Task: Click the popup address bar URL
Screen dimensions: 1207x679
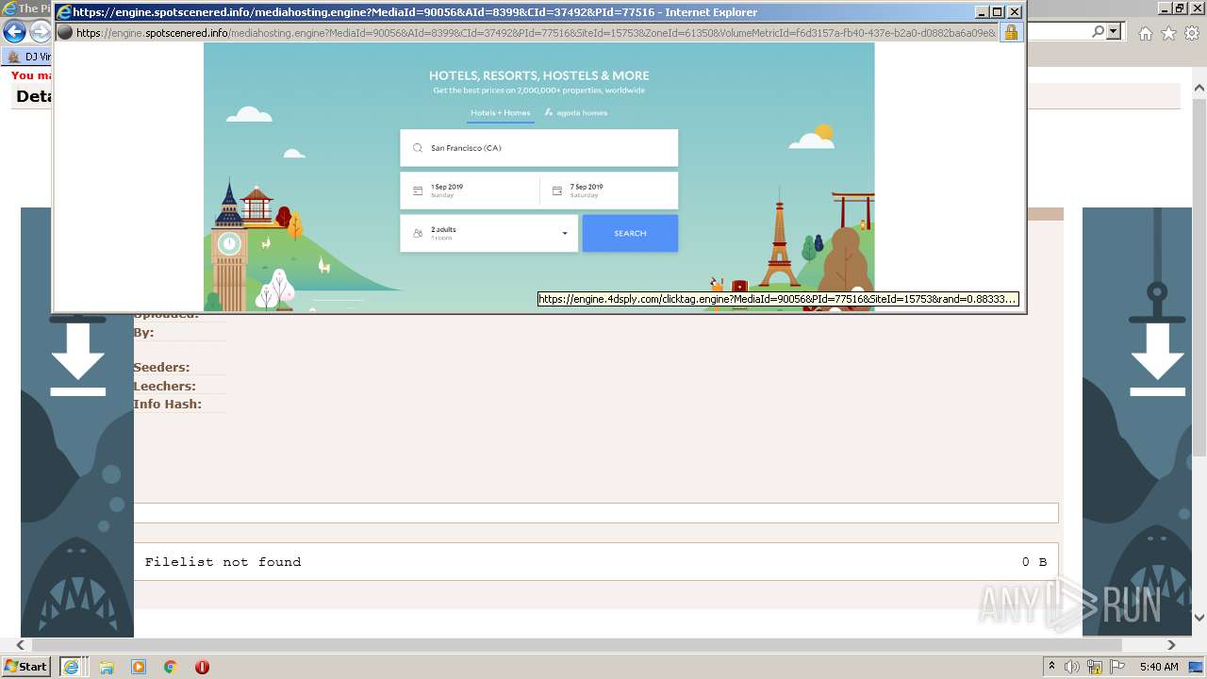Action: [x=535, y=32]
